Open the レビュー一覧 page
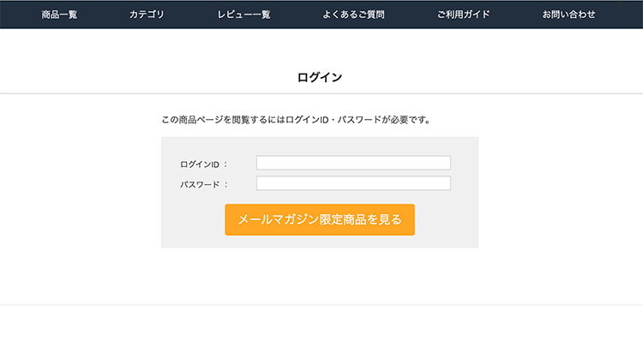Screen dimensions: 643x345 [244, 15]
